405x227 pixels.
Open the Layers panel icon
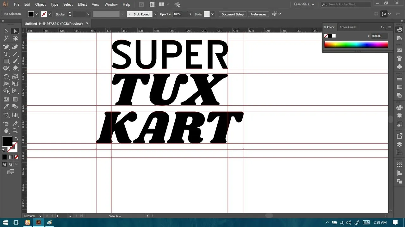[399, 144]
